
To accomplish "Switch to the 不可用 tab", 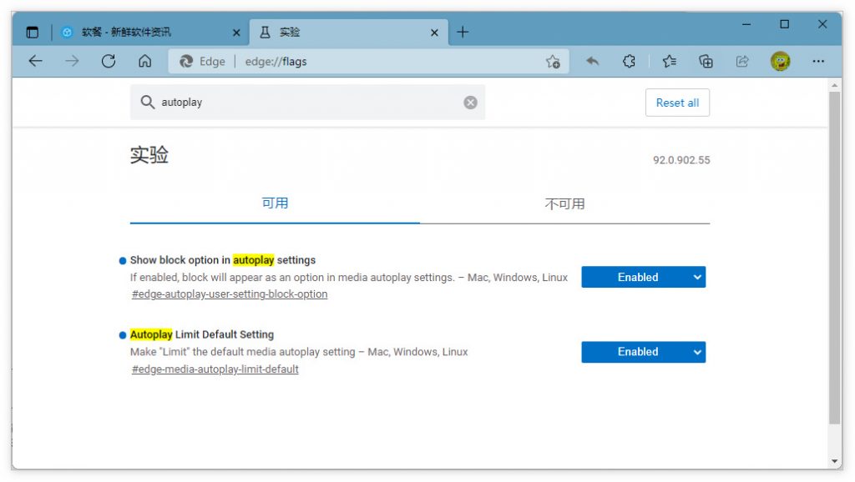I will 564,203.
